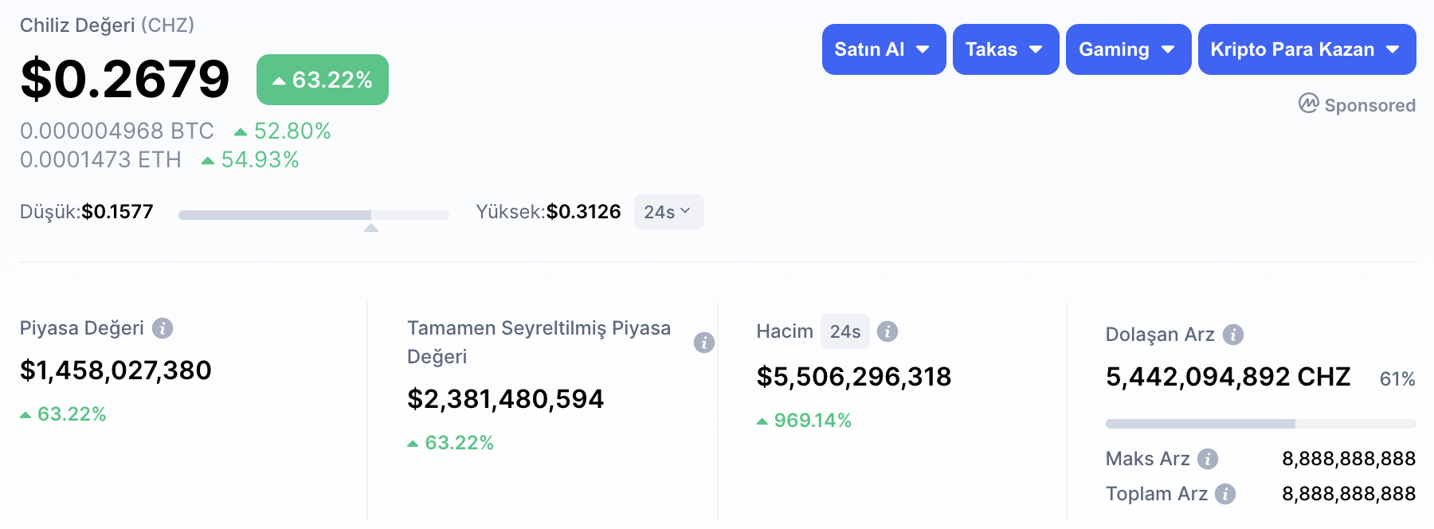Click the Sponsored link
The width and height of the screenshot is (1434, 529).
click(x=1369, y=105)
